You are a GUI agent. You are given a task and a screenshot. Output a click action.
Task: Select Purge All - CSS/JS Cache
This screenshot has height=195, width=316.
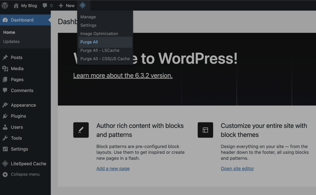105,59
